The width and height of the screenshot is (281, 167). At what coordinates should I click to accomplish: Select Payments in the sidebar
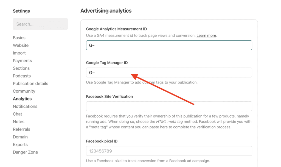click(22, 61)
